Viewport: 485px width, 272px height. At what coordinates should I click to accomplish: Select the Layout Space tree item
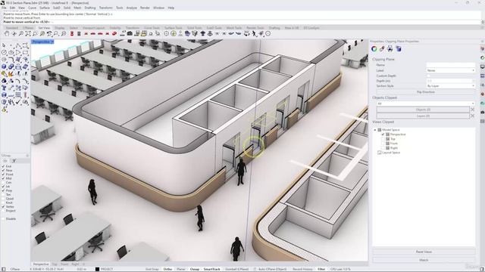391,153
